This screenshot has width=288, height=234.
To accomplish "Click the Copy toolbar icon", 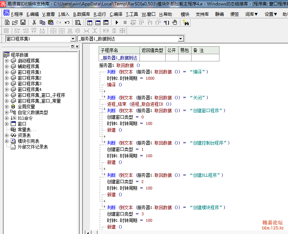I will (x=42, y=22).
